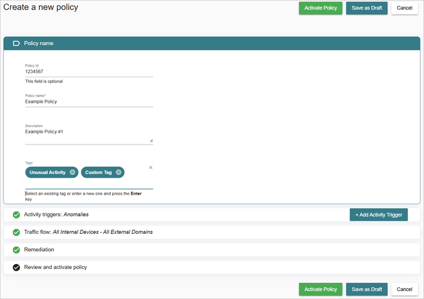This screenshot has height=299, width=424.
Task: Click the bottom Save as Draft button
Action: [367, 289]
